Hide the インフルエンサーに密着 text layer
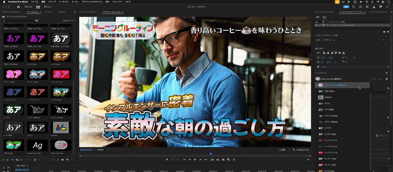Screen dimensions: 393x172 click(316, 22)
